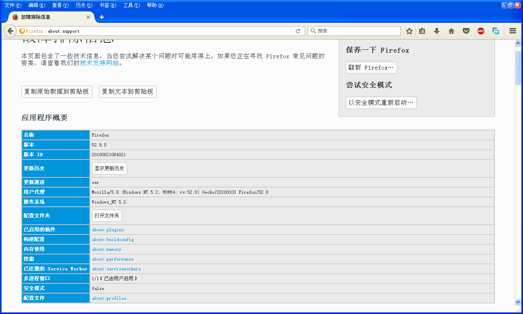Viewport: 523px width, 314px height.
Task: Open a new tab with plus button
Action: [x=102, y=17]
